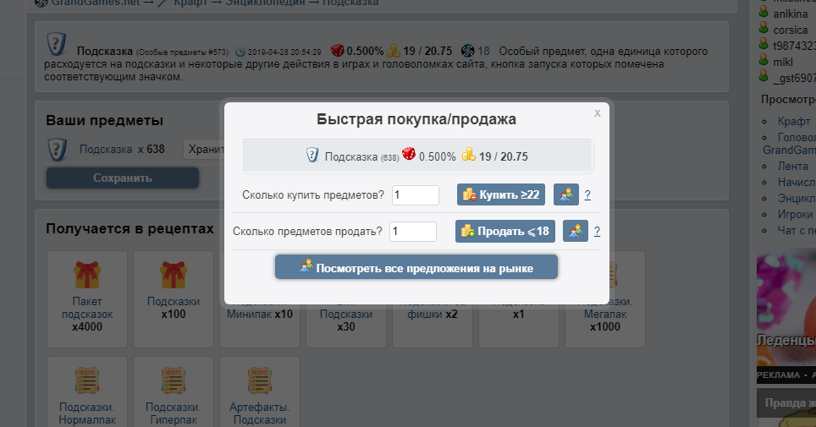The width and height of the screenshot is (816, 427).
Task: Click Купить ≥22 button
Action: 501,194
